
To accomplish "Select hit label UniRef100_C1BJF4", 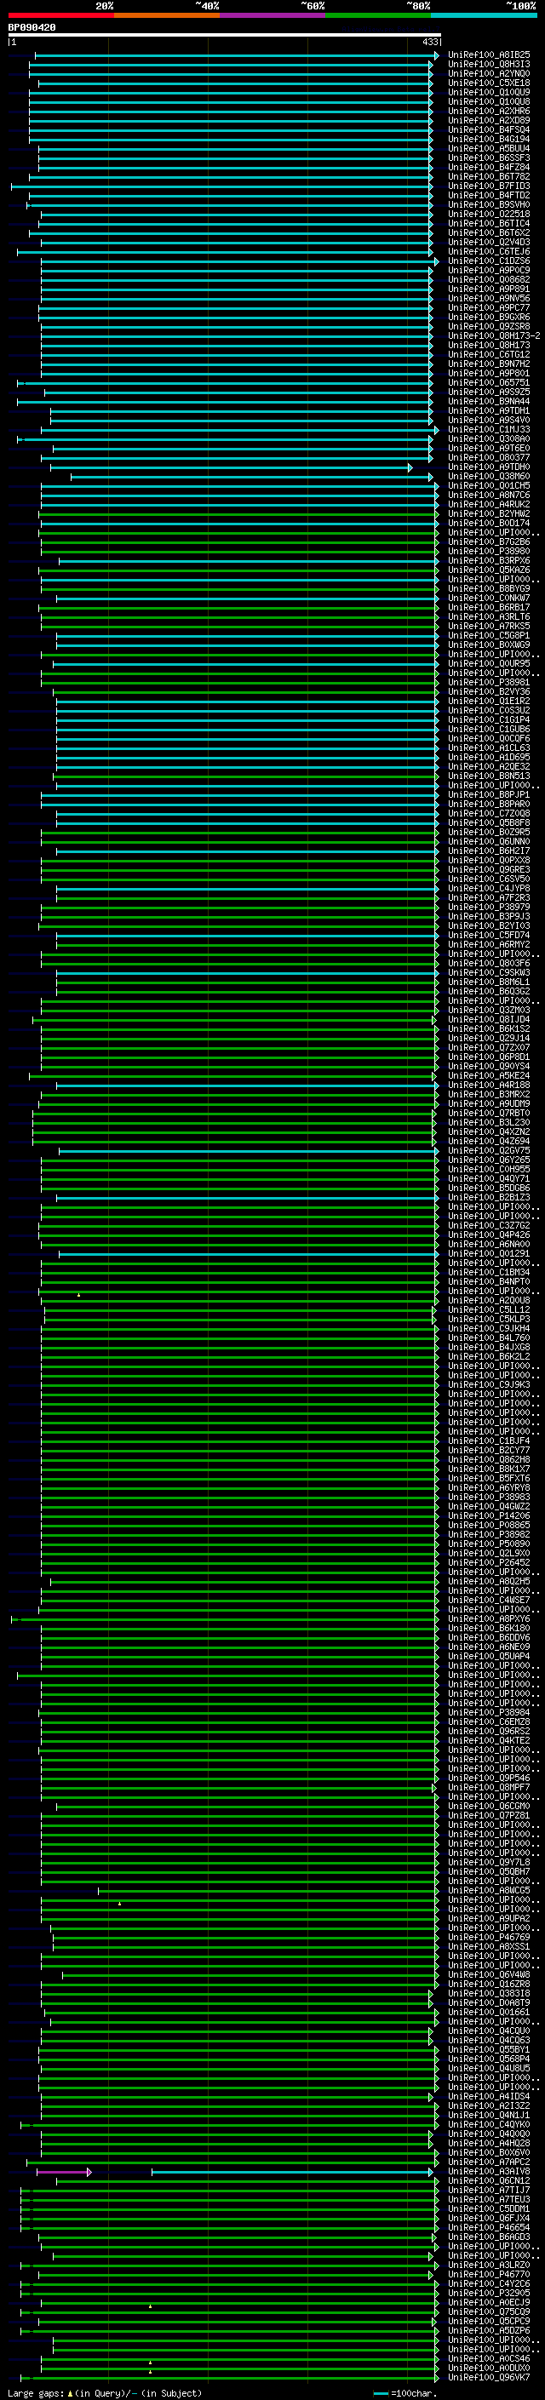I will (x=488, y=1441).
